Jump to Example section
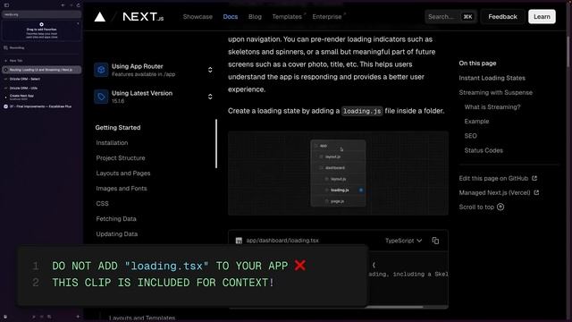Image resolution: width=572 pixels, height=322 pixels. tap(476, 122)
